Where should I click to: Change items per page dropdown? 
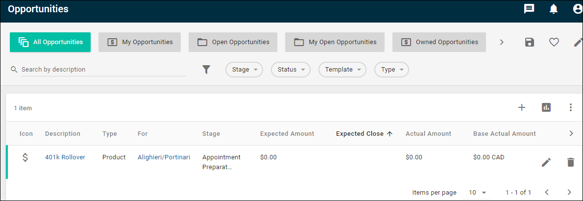tap(477, 193)
